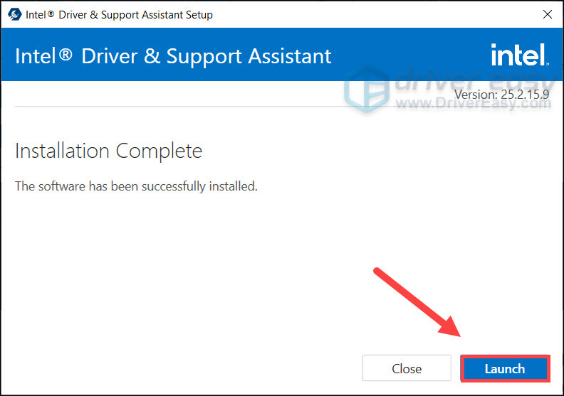The width and height of the screenshot is (564, 396).
Task: Click the "Installation Complete" heading
Action: pyautogui.click(x=108, y=151)
